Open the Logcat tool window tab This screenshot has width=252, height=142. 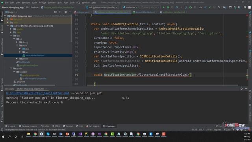10,126
